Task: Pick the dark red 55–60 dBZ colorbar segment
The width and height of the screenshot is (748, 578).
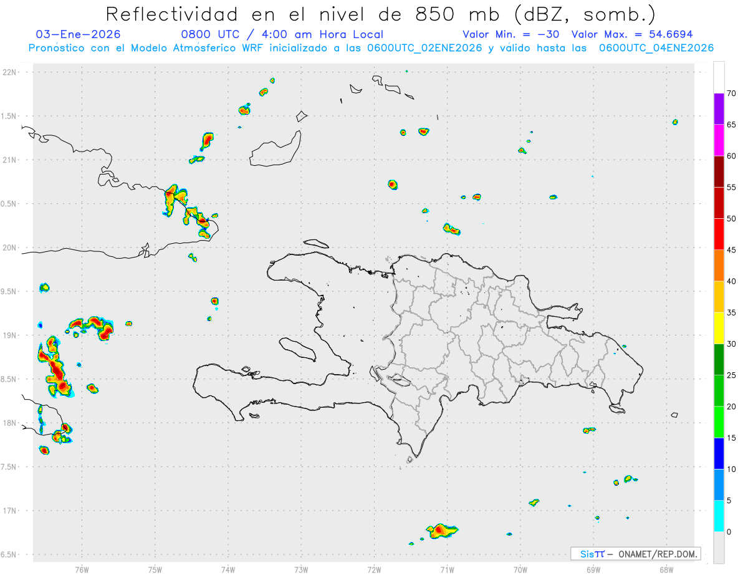Action: tap(719, 171)
